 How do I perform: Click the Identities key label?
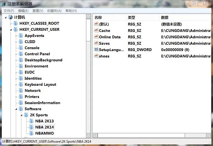click(33, 79)
